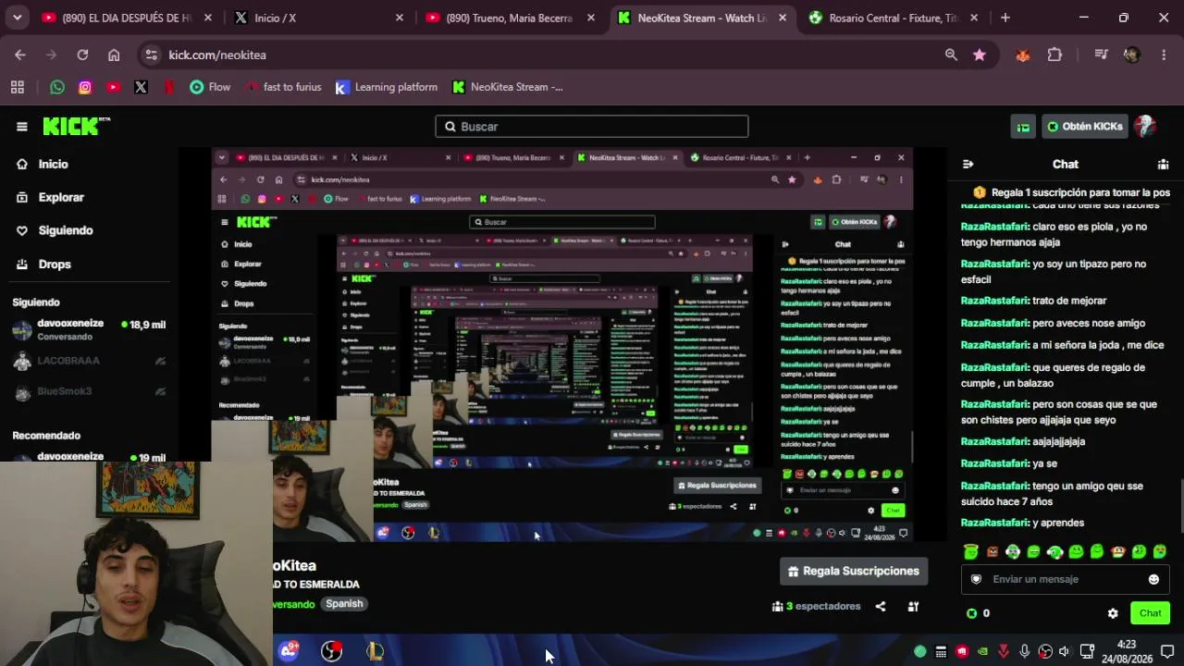The width and height of the screenshot is (1184, 666).
Task: Focus the Buscar search field
Action: [x=592, y=127]
